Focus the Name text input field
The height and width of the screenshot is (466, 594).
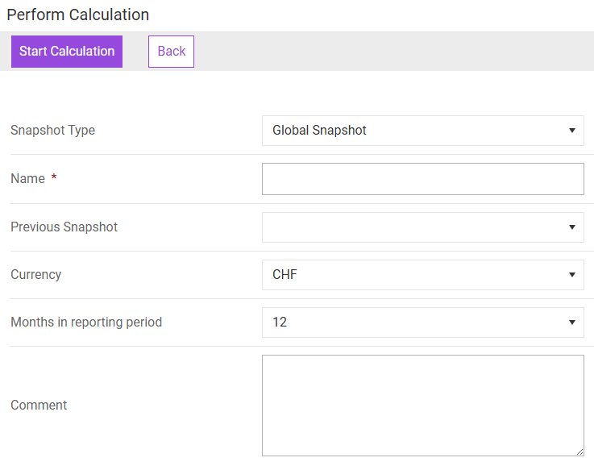click(422, 179)
